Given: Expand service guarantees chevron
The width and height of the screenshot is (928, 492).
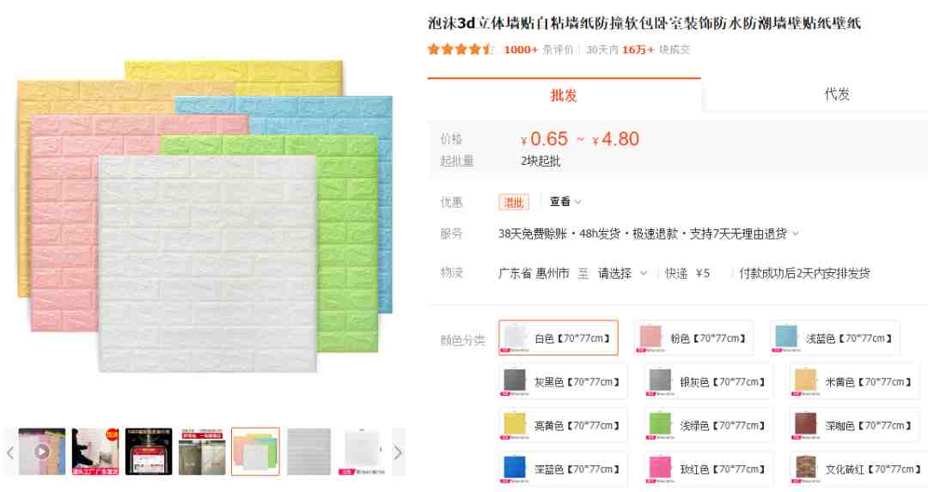Looking at the screenshot, I should (x=796, y=234).
